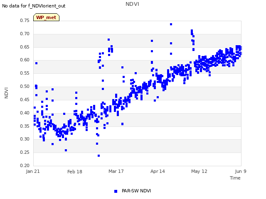The height and width of the screenshot is (199, 266).
Task: Click the NDVI chart title
Action: click(x=132, y=4)
